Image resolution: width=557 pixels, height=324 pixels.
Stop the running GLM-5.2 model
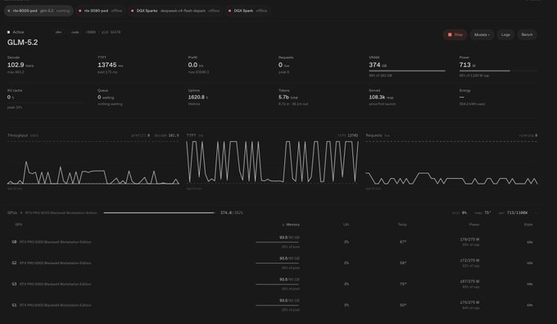click(x=455, y=34)
